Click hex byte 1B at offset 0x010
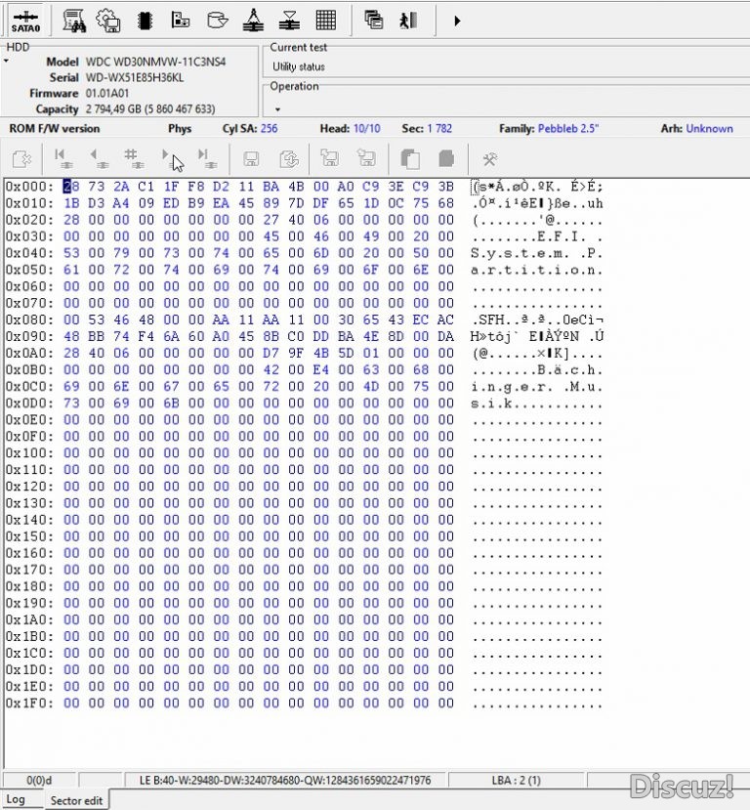The image size is (750, 810). pyautogui.click(x=71, y=203)
